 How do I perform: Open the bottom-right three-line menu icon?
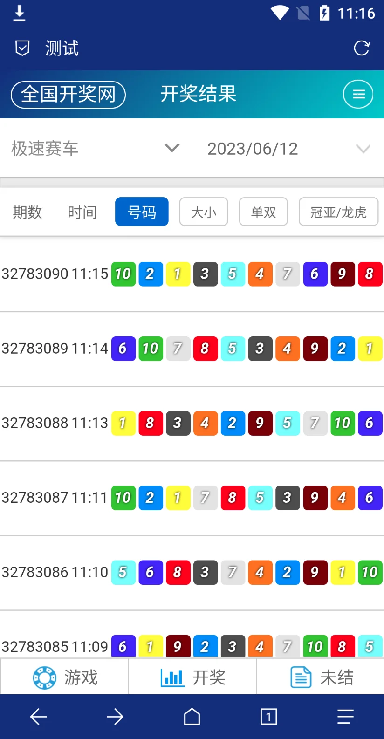point(345,717)
